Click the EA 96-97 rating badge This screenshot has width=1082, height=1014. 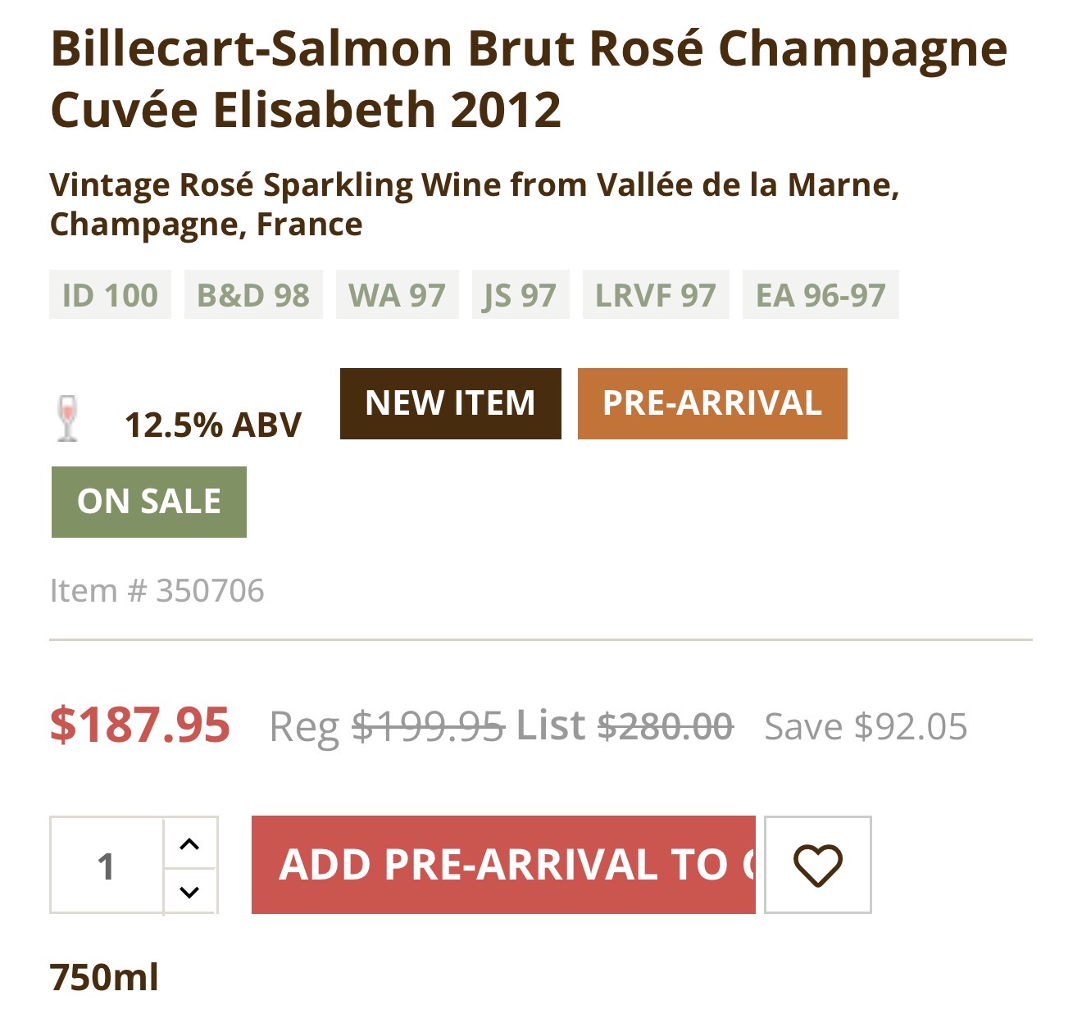click(x=821, y=295)
